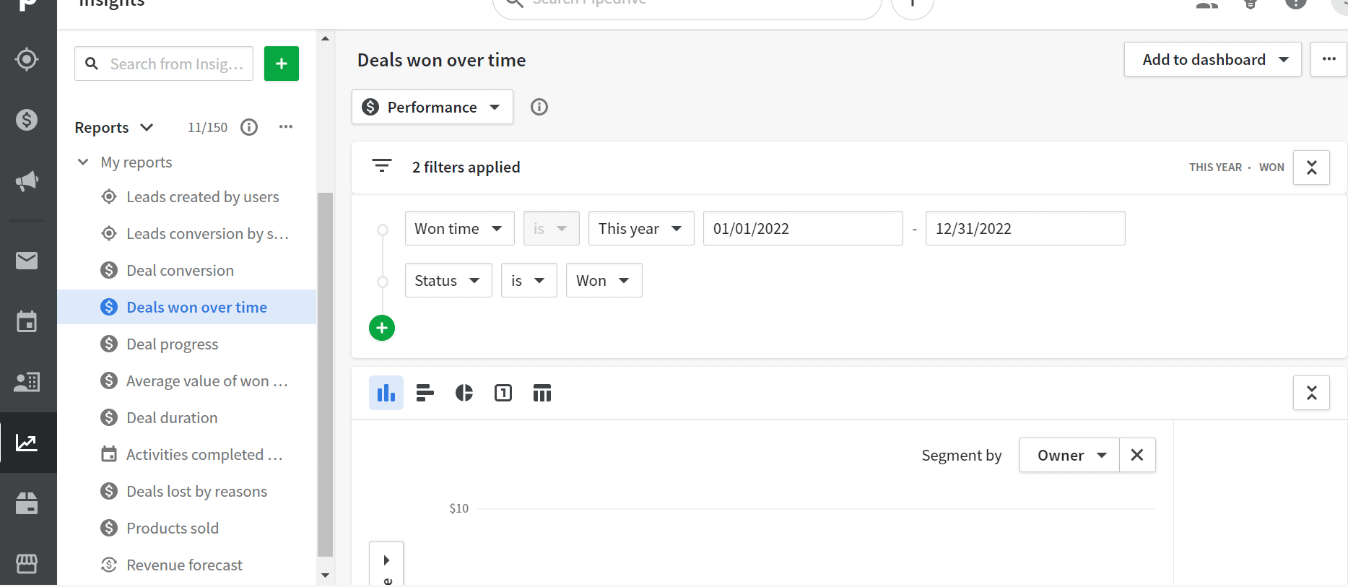Image resolution: width=1348 pixels, height=587 pixels.
Task: Open the Performance measure dropdown
Action: tap(432, 107)
